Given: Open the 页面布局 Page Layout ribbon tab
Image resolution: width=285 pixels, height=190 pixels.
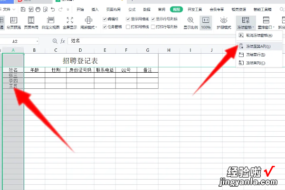Looking at the screenshot, I should tap(114, 9).
